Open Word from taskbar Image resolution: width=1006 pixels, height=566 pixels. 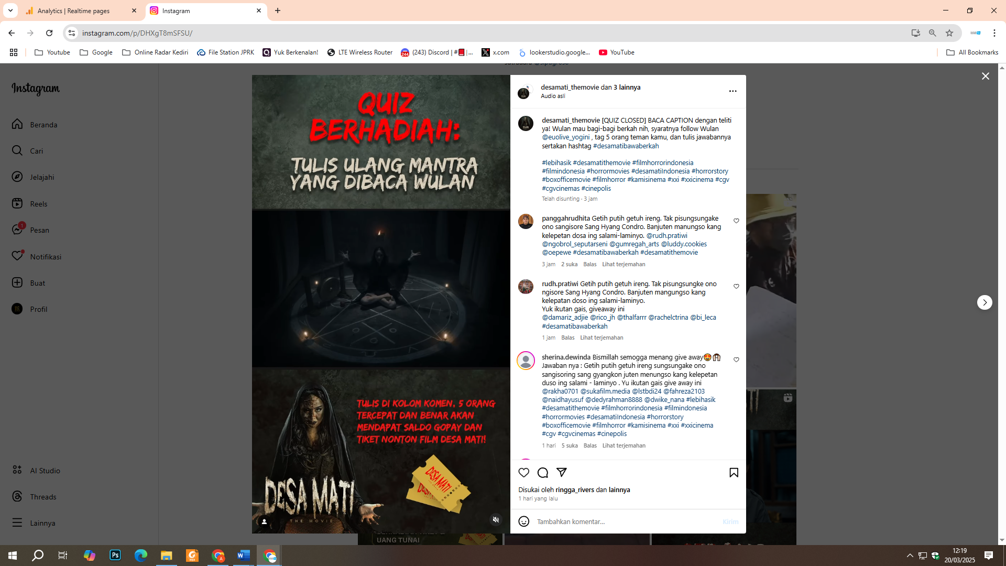tap(244, 556)
